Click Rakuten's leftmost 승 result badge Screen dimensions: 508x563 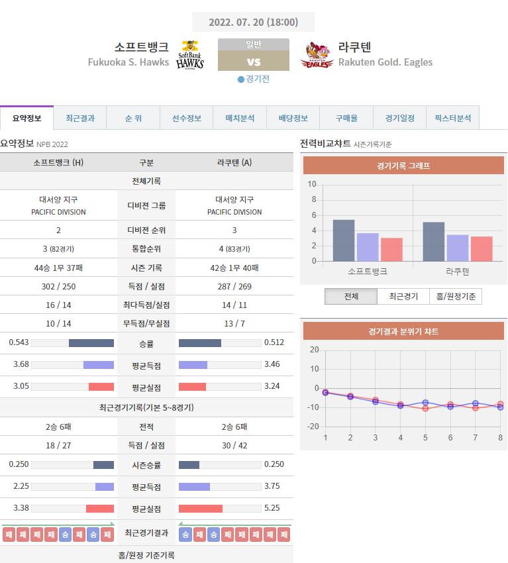coord(185,535)
